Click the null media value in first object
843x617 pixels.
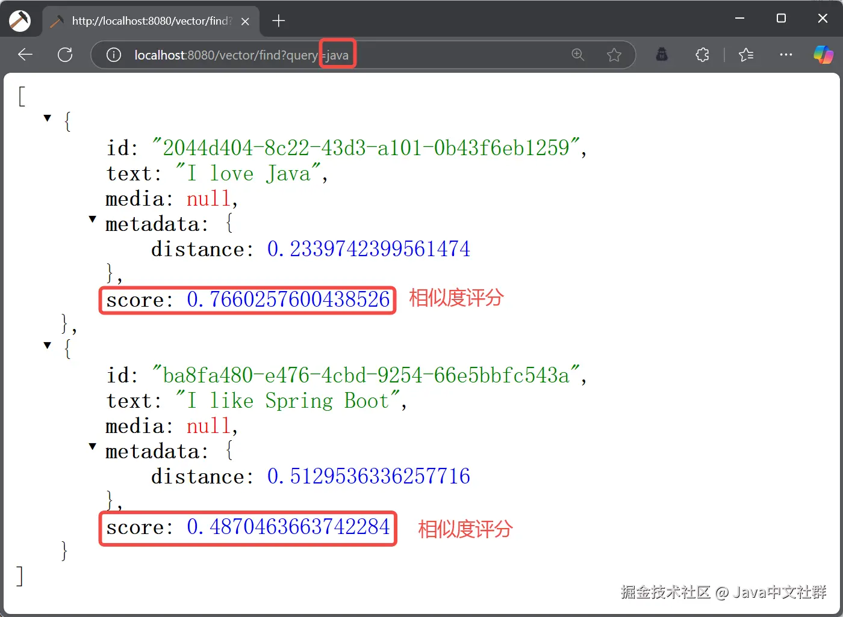208,198
